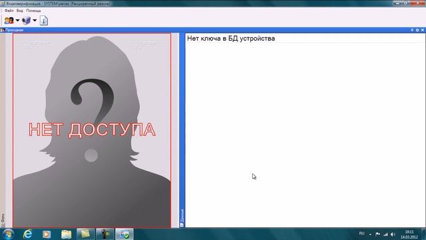Image resolution: width=426 pixels, height=240 pixels.
Task: Open the Вид menu
Action: coord(19,11)
